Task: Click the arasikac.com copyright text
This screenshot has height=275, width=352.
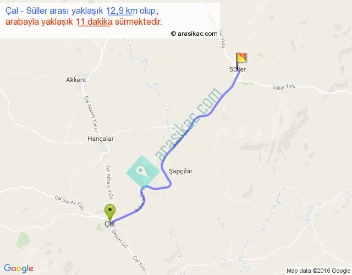Action: pos(194,34)
